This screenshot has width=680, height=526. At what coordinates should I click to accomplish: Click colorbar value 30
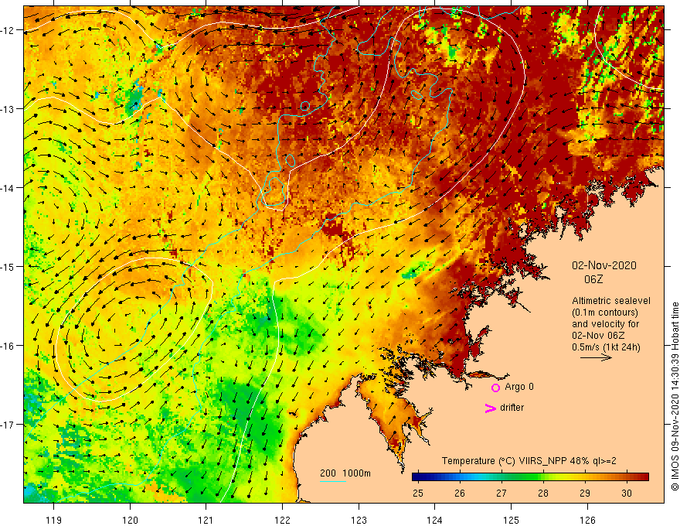tap(626, 494)
